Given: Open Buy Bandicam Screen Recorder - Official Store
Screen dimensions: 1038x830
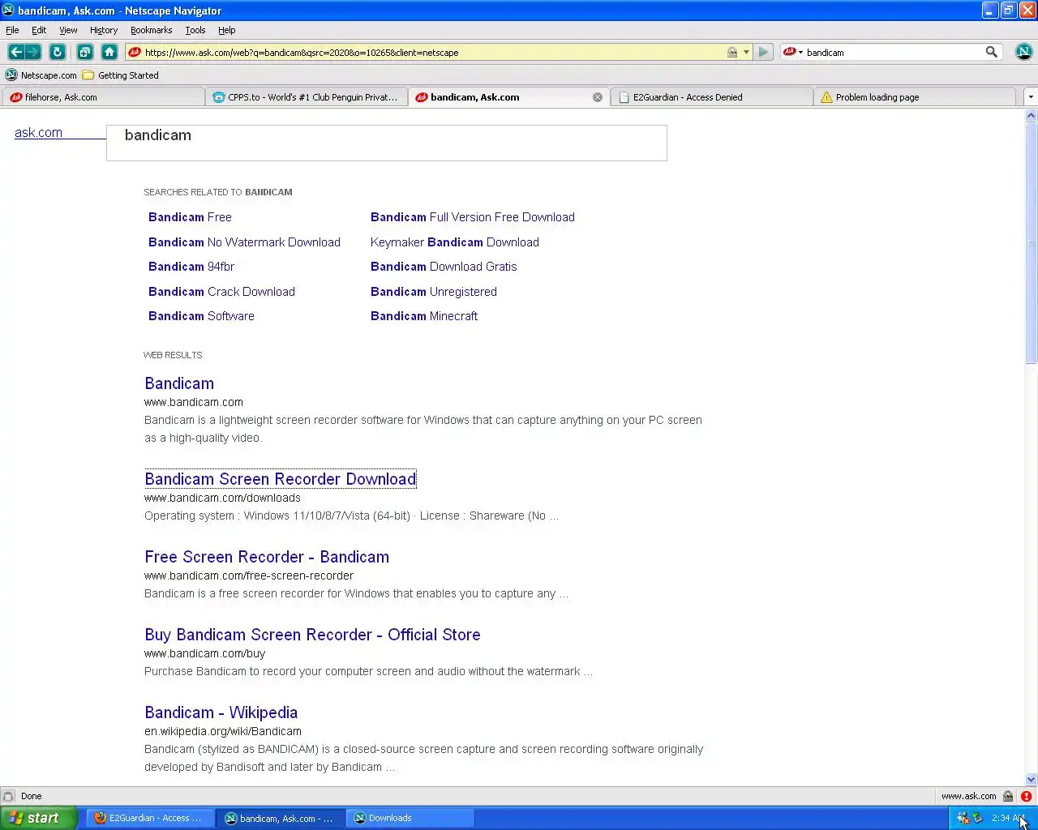Looking at the screenshot, I should (x=312, y=635).
